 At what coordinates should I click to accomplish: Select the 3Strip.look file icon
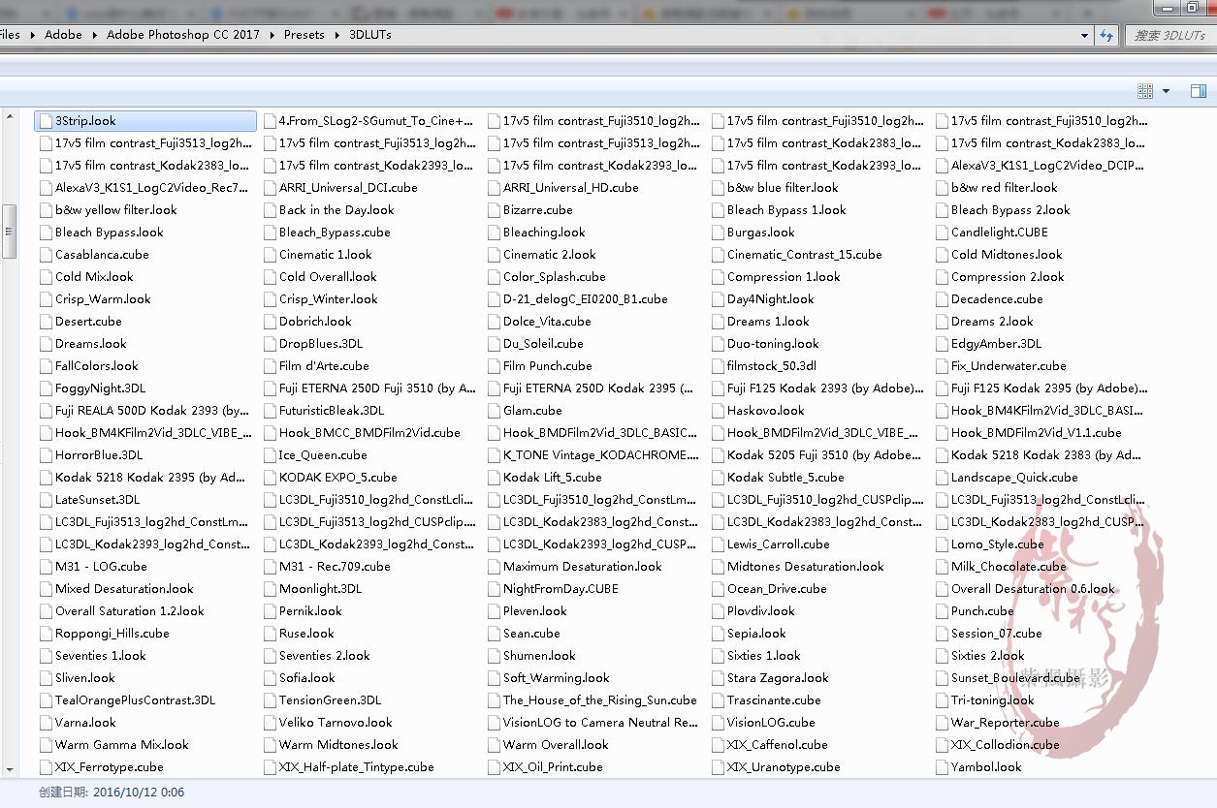[x=47, y=121]
